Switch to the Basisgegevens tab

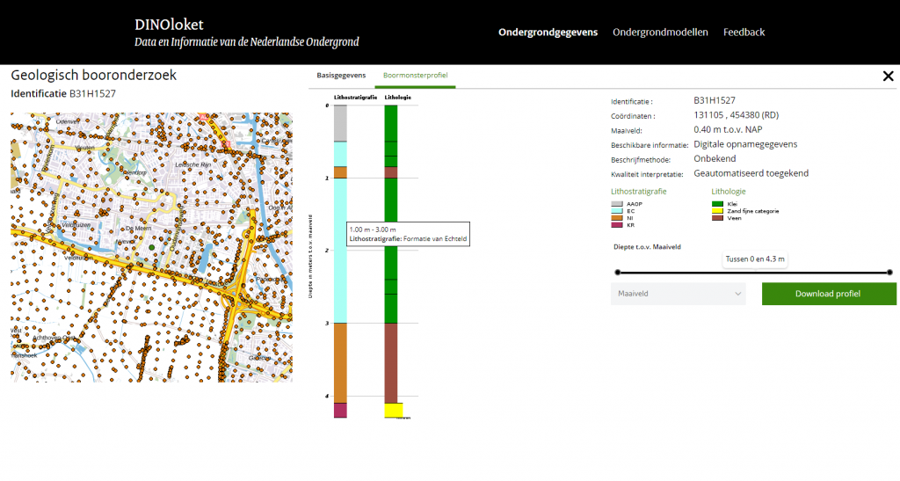tap(341, 76)
